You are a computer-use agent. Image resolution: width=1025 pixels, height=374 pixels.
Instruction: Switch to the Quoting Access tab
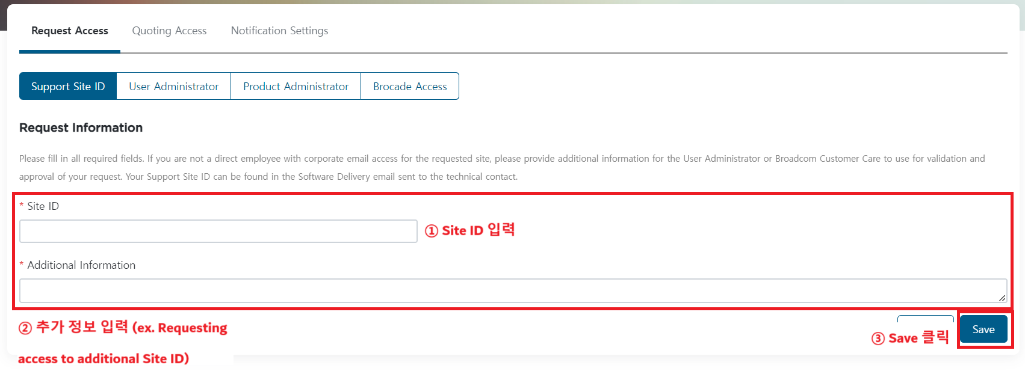pos(169,31)
